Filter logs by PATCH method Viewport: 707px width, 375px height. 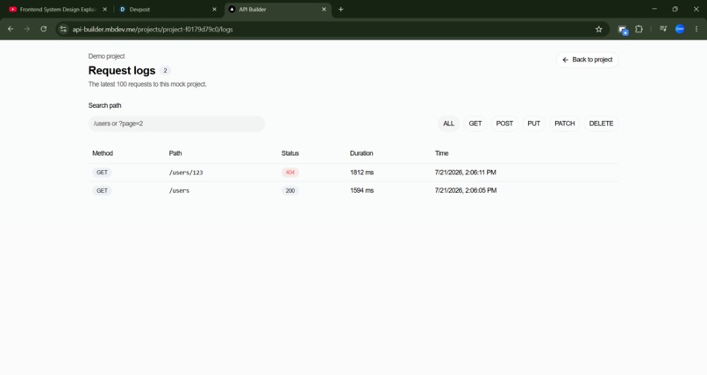[x=565, y=124]
